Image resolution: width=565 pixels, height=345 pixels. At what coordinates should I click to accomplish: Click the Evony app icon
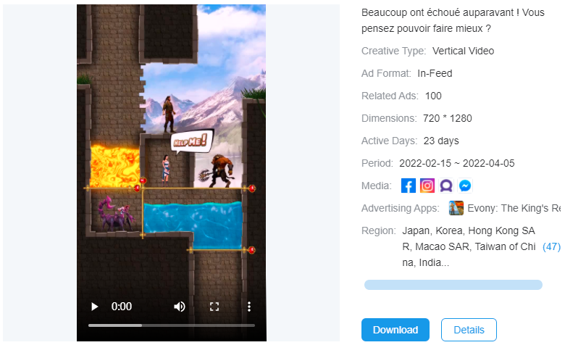click(x=456, y=209)
